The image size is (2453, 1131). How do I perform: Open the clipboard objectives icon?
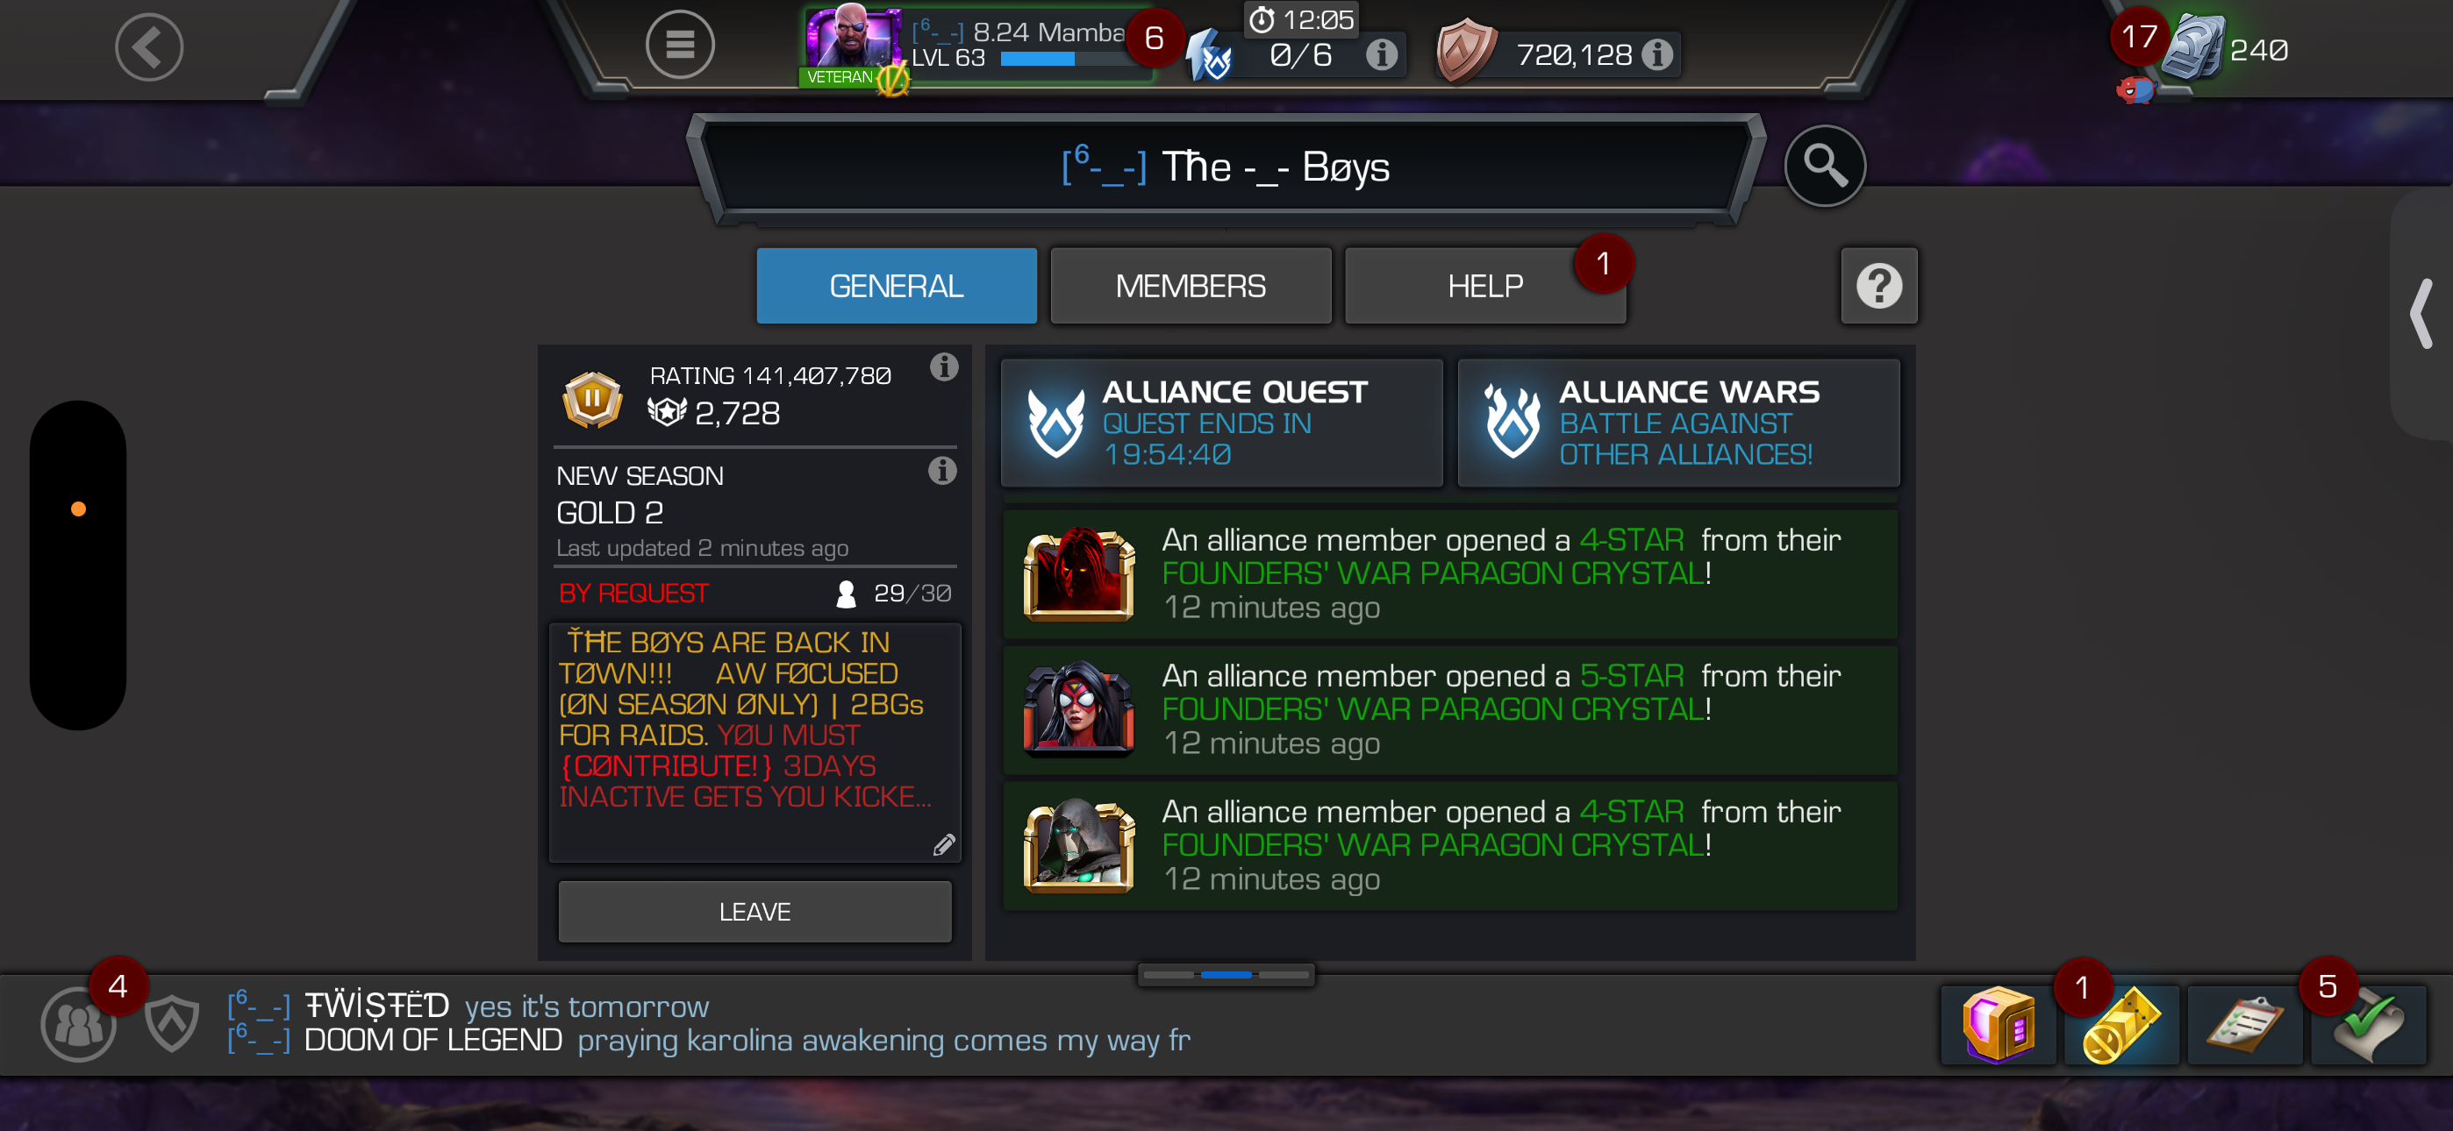click(2244, 1024)
